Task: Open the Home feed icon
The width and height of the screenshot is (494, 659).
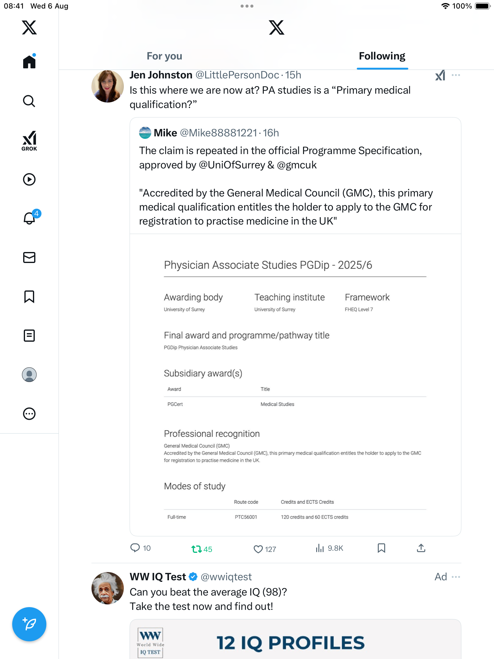Action: pyautogui.click(x=29, y=62)
